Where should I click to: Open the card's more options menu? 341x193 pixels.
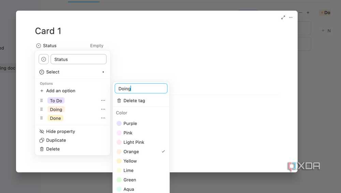pos(291,17)
